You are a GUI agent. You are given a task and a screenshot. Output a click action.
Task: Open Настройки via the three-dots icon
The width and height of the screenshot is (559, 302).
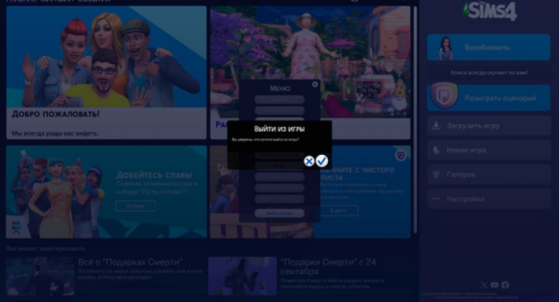pyautogui.click(x=436, y=199)
